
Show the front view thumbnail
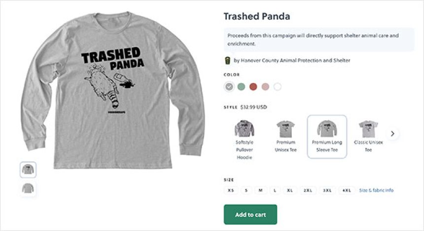click(28, 170)
